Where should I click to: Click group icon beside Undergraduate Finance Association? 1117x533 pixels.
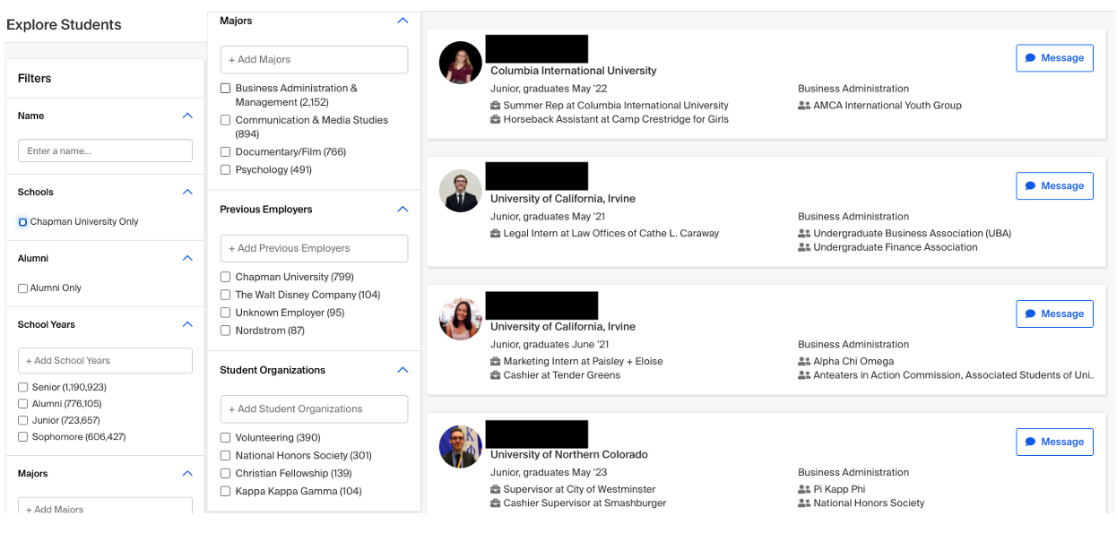coord(804,248)
